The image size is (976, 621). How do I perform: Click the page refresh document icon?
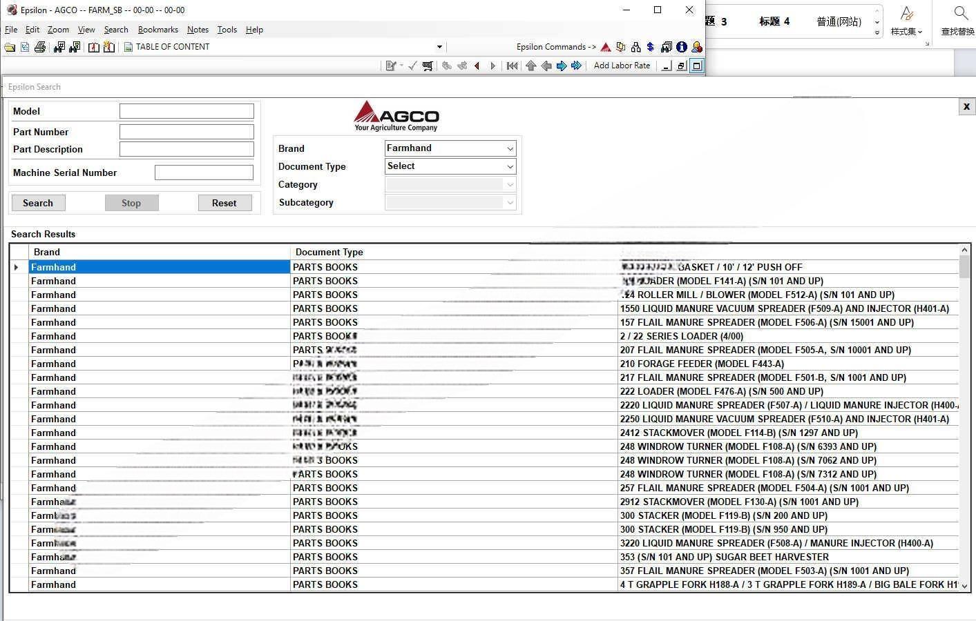(x=25, y=47)
